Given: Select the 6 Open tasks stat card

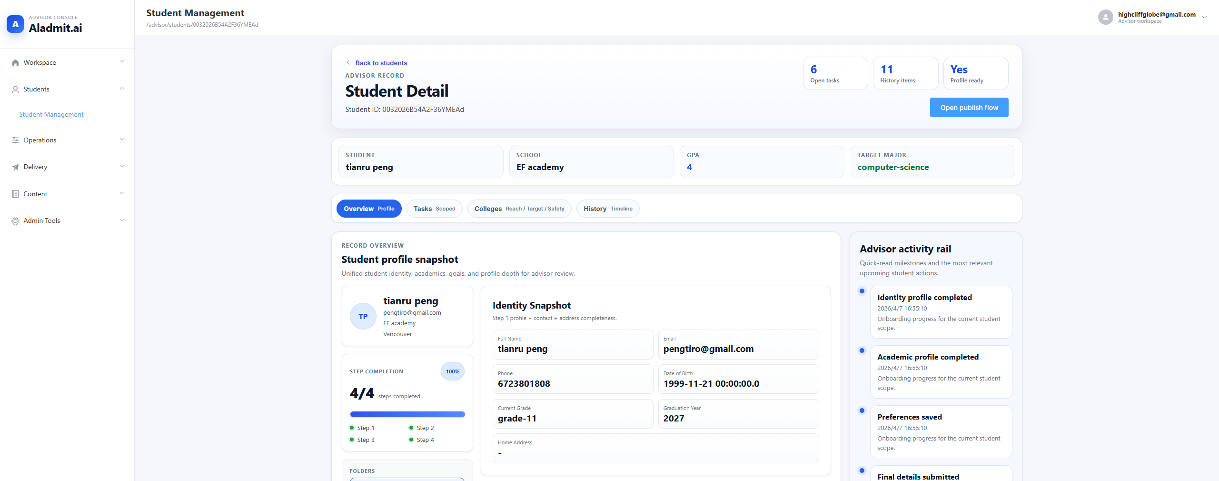Looking at the screenshot, I should tap(835, 73).
